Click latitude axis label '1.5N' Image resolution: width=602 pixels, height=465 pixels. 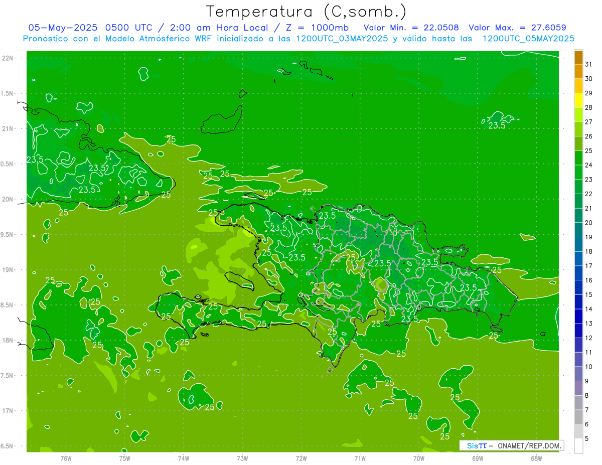point(8,93)
